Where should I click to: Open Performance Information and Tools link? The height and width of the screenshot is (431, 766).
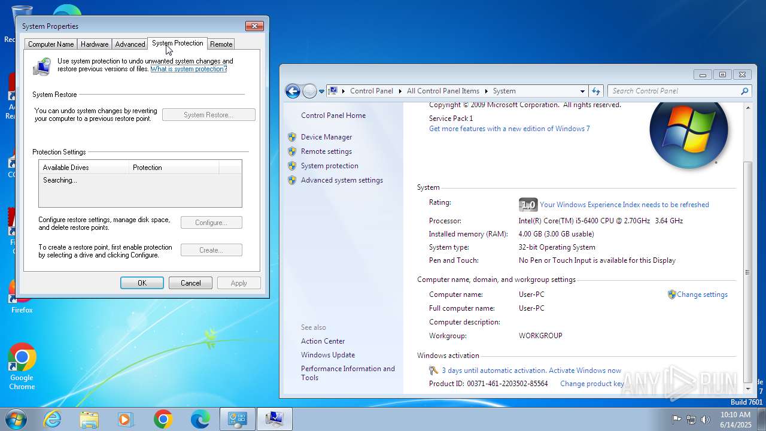[348, 373]
